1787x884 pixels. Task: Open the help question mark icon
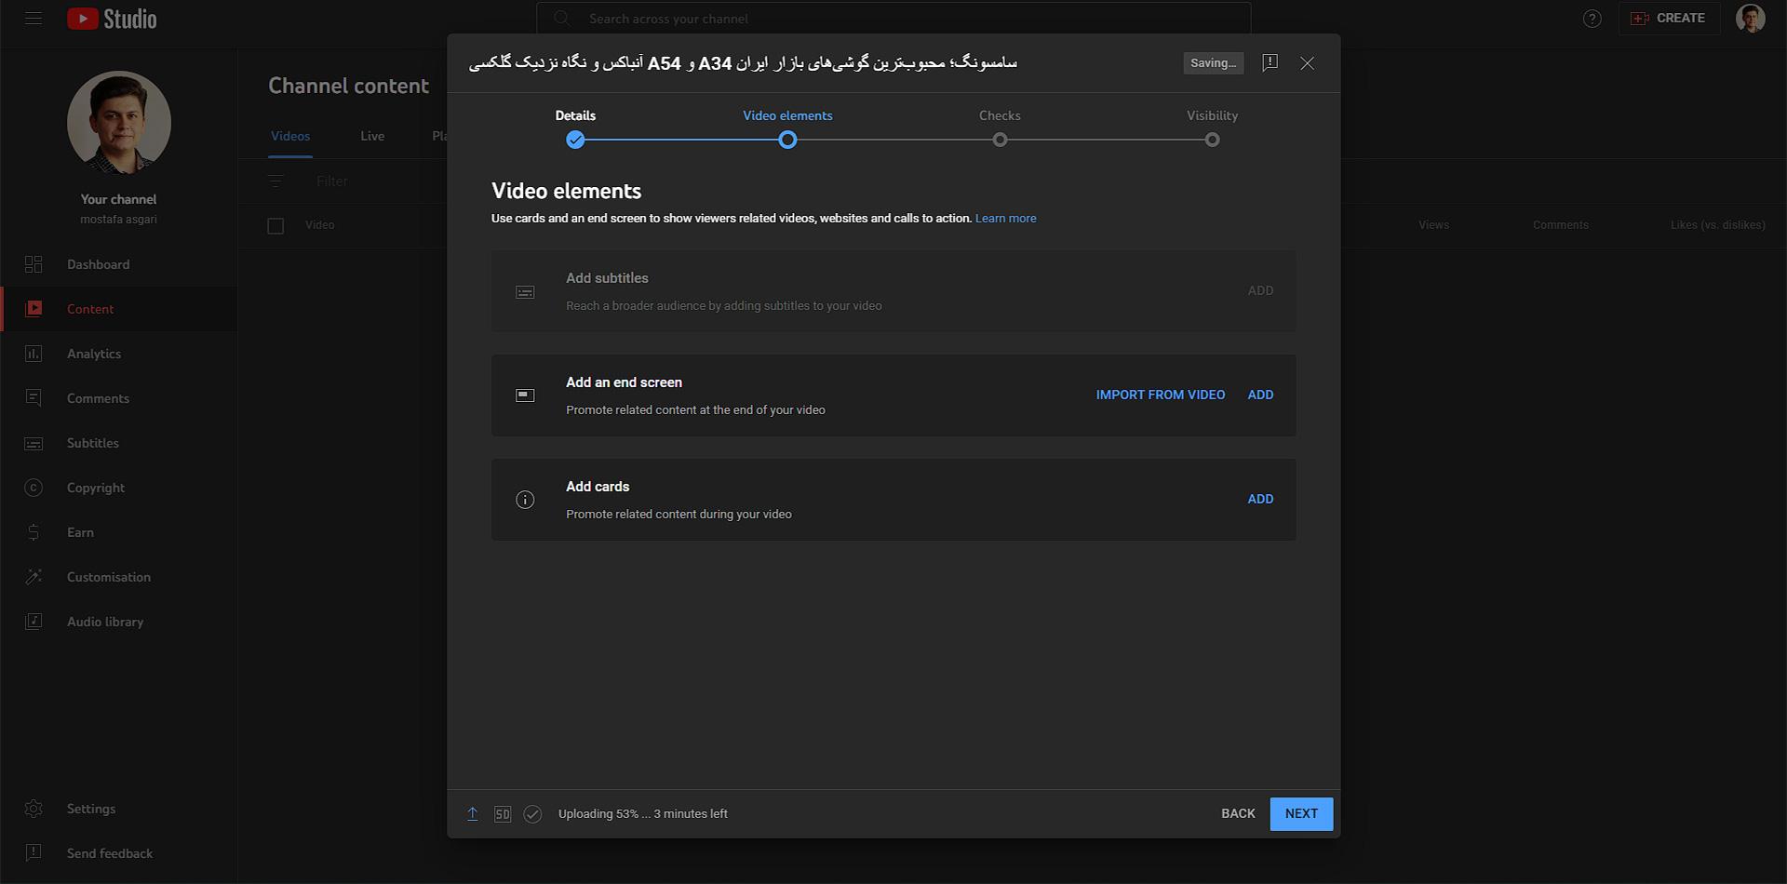click(x=1592, y=19)
